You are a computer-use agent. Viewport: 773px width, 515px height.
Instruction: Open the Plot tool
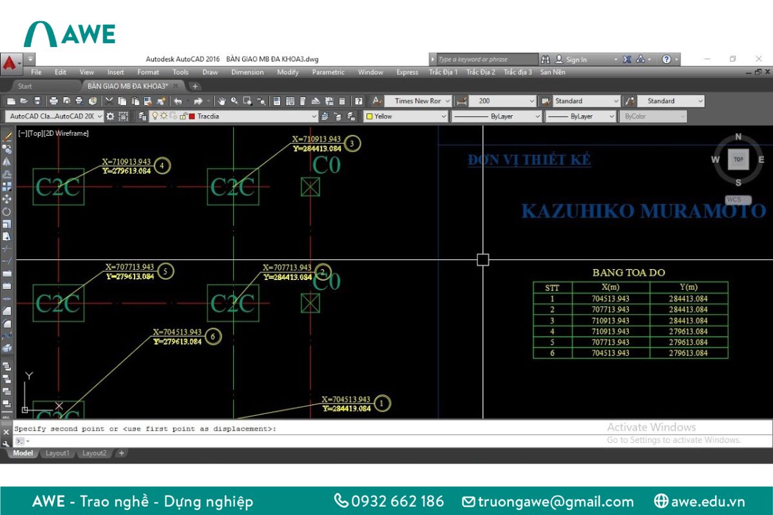(53, 101)
